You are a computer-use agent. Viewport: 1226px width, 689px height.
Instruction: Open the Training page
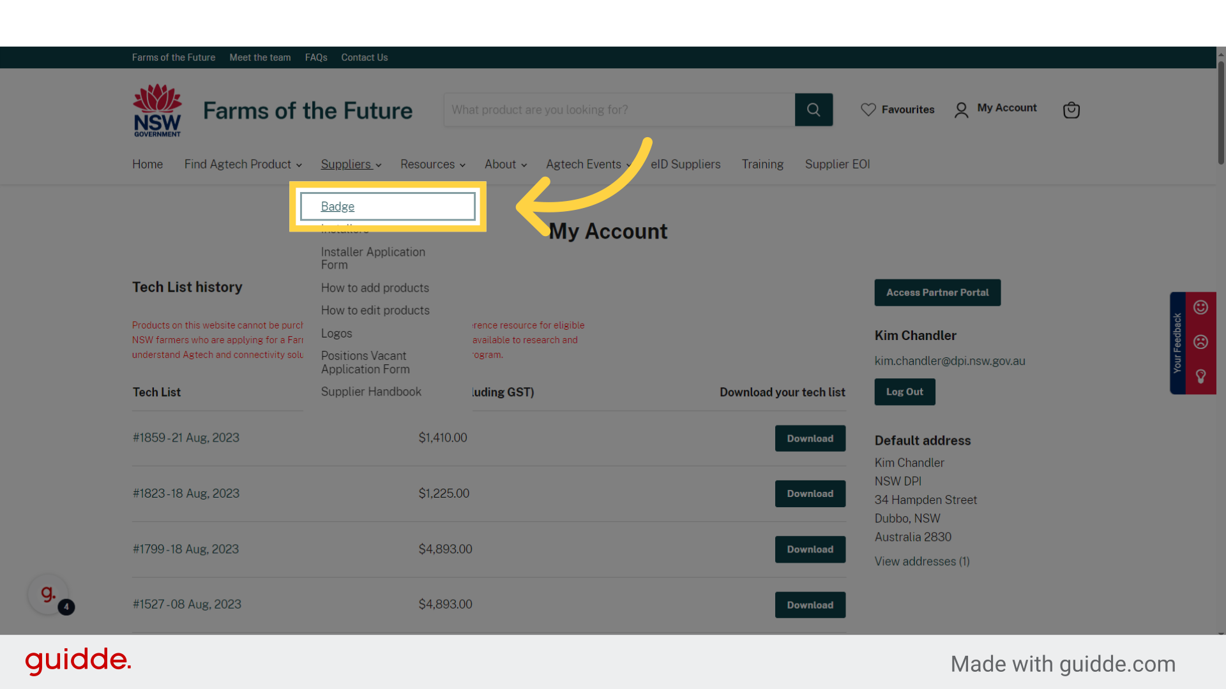click(762, 164)
